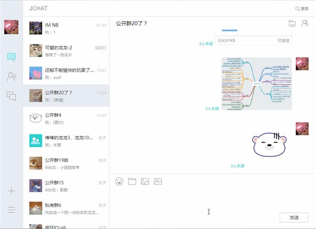Click the 公开群15 avatar
315x229 pixels.
[36, 186]
